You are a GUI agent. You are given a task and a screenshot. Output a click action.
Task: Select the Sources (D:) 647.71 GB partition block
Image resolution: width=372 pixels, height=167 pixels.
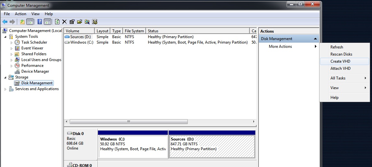pyautogui.click(x=212, y=144)
